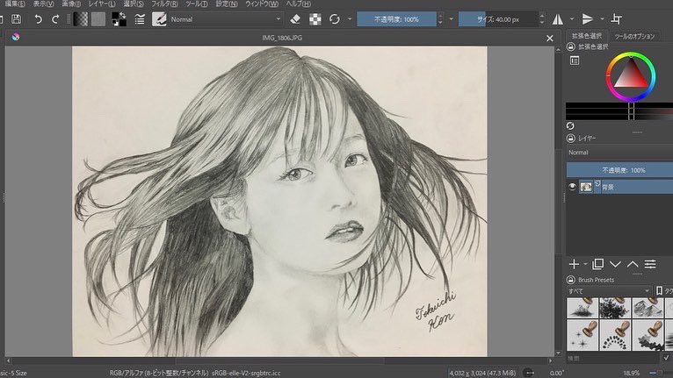
Task: Click status bar zoom 18.9% field
Action: click(631, 374)
